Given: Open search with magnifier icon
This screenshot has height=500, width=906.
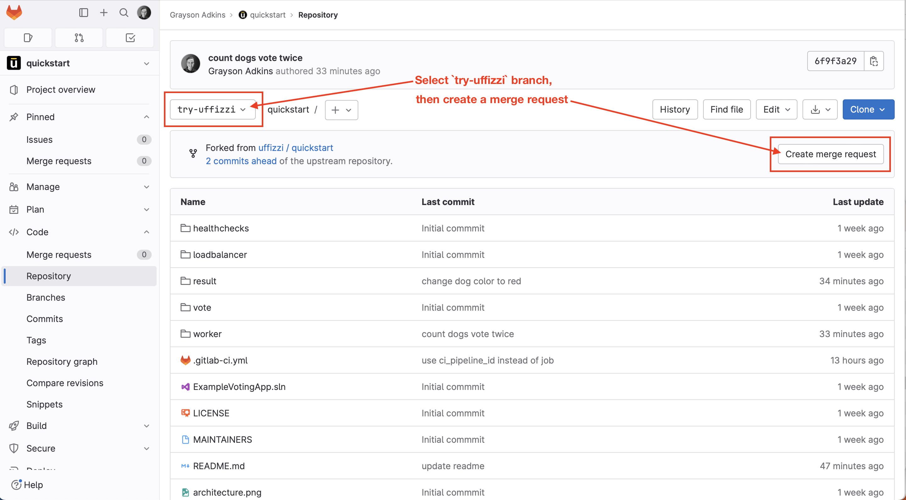Looking at the screenshot, I should (x=123, y=13).
